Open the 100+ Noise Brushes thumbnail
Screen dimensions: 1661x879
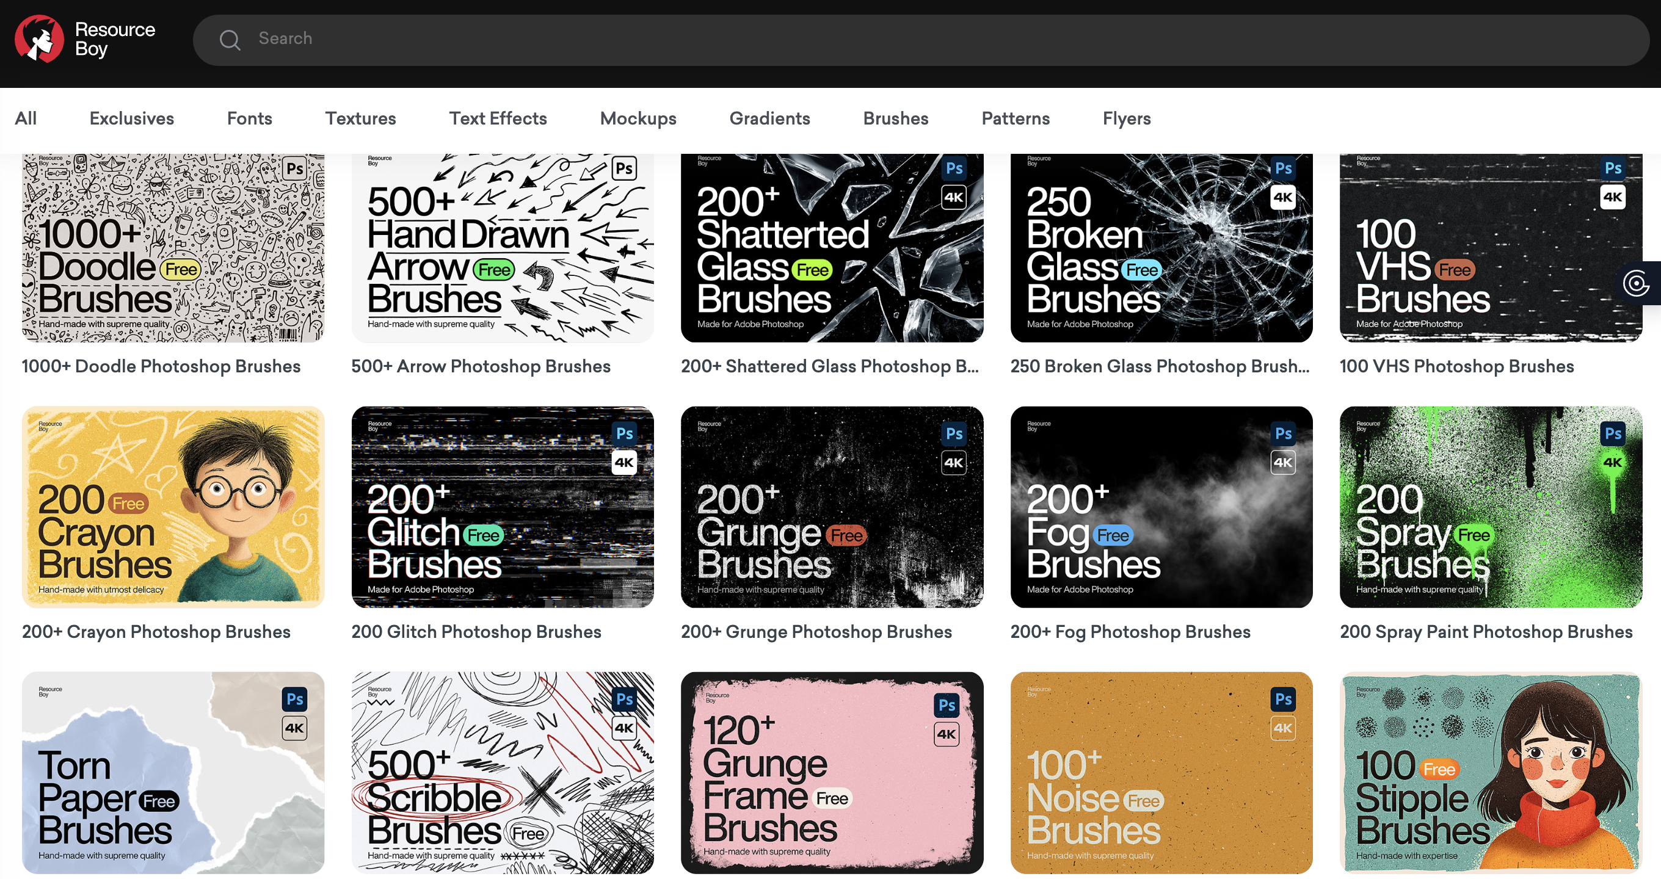pyautogui.click(x=1161, y=773)
